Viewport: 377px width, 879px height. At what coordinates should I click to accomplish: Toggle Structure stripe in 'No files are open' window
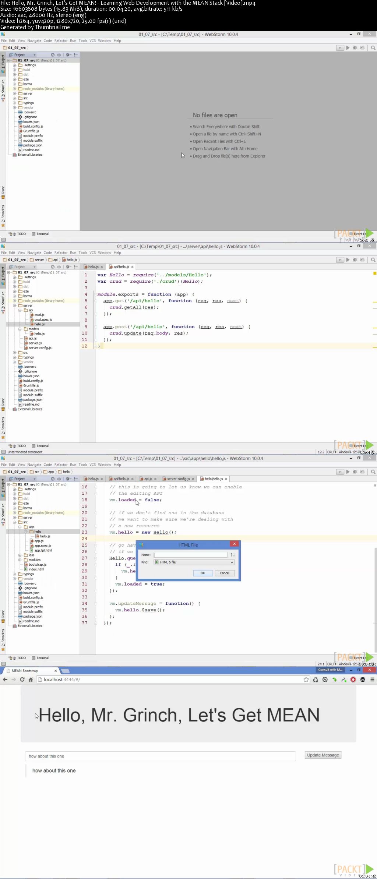(x=3, y=90)
